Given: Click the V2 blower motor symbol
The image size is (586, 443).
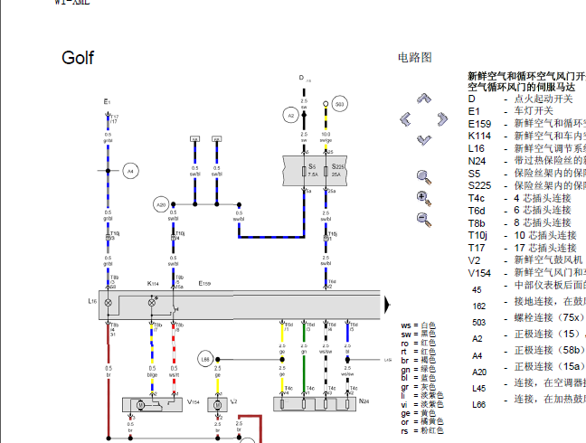Looking at the screenshot, I should (218, 404).
